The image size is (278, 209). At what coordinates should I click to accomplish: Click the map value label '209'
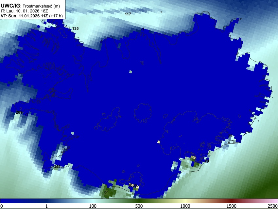pyautogui.click(x=19, y=112)
